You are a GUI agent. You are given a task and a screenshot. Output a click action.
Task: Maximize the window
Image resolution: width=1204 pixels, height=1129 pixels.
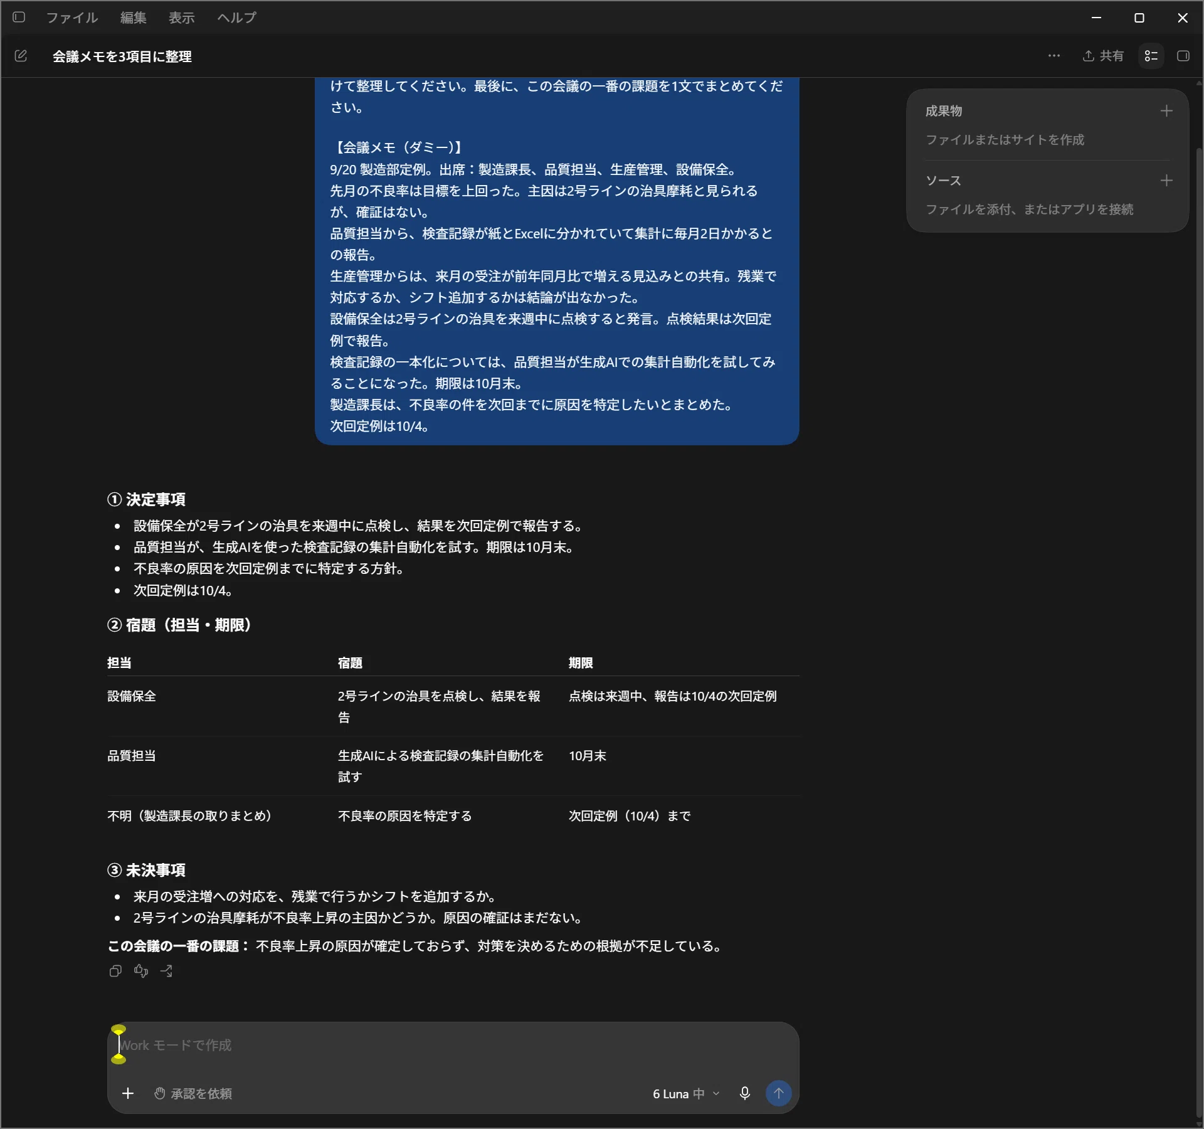[1139, 17]
